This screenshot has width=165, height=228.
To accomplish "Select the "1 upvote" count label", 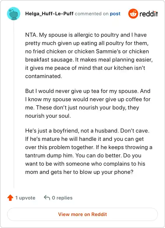I will tap(25, 198).
